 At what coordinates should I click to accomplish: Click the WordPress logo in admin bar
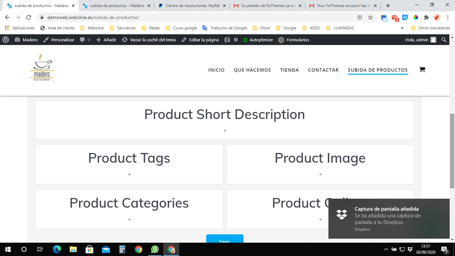point(6,40)
